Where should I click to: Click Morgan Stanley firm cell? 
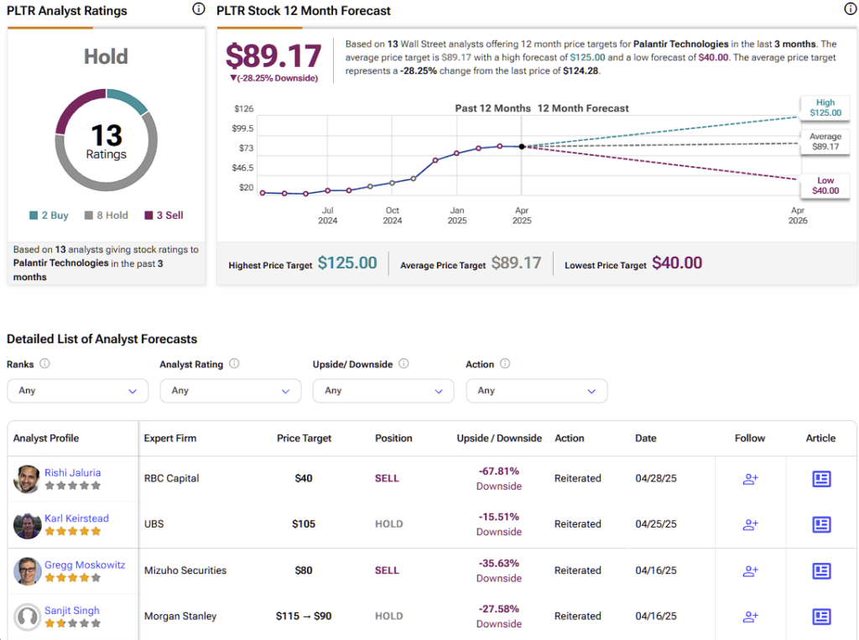coord(180,616)
